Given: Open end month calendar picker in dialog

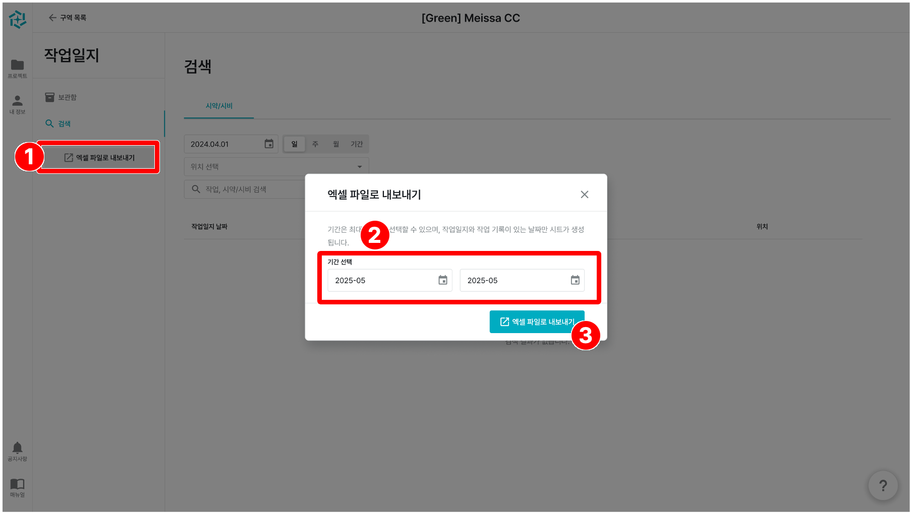Looking at the screenshot, I should (575, 280).
